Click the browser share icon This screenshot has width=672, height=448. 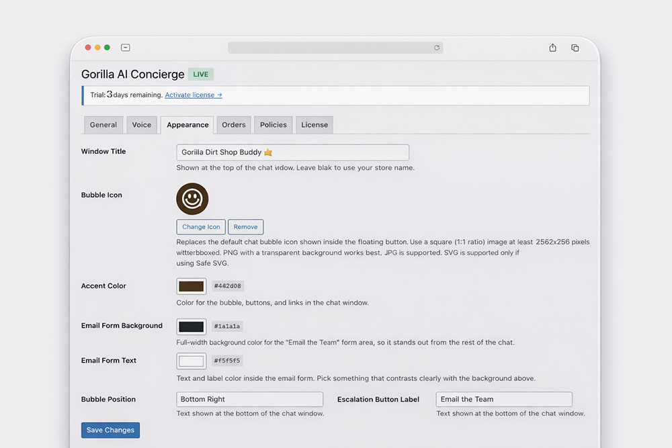coord(552,48)
